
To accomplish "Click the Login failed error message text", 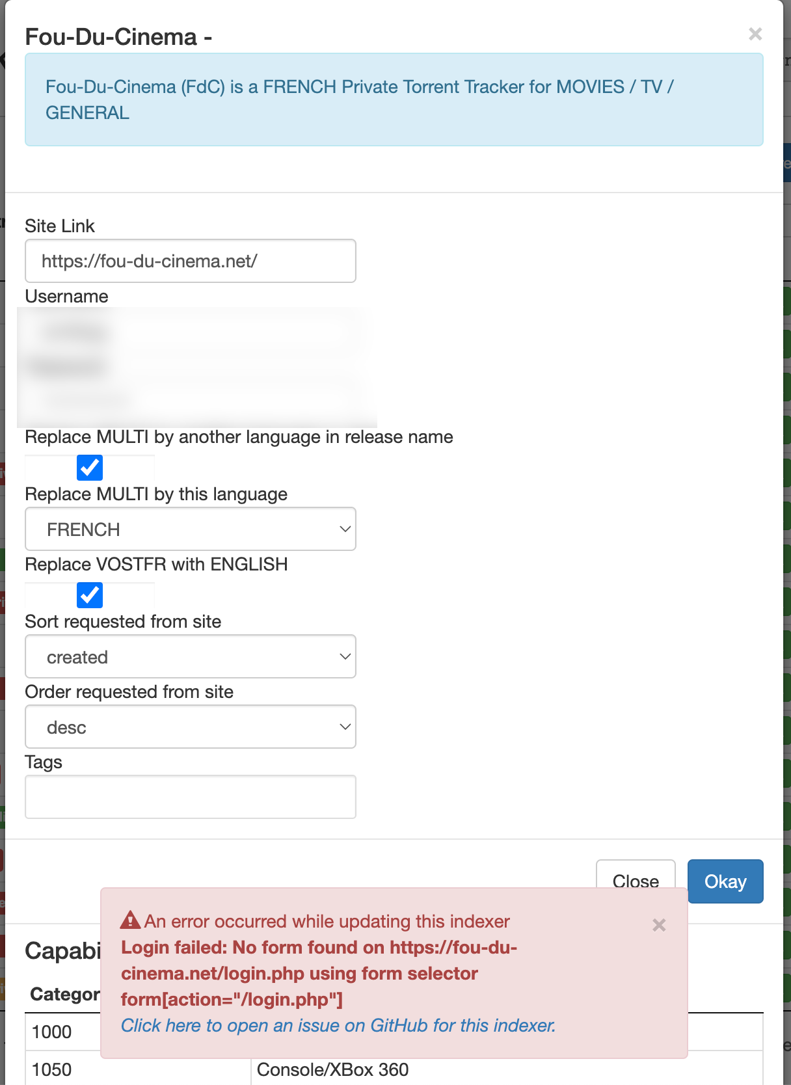I will pyautogui.click(x=319, y=973).
